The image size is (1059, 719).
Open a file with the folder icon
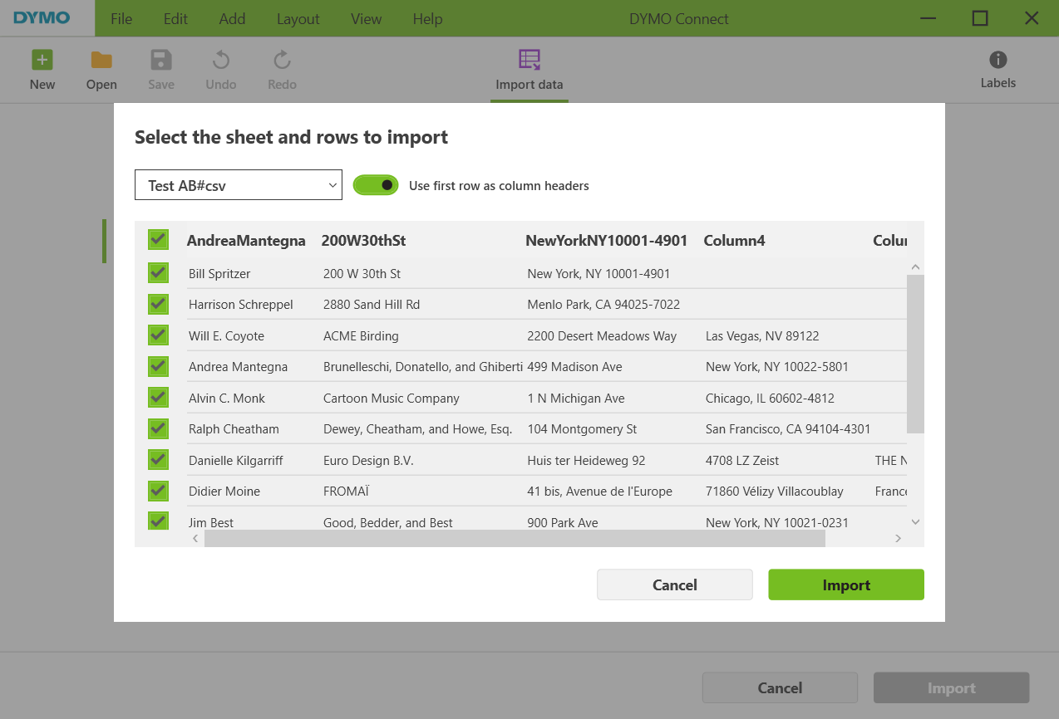click(101, 61)
